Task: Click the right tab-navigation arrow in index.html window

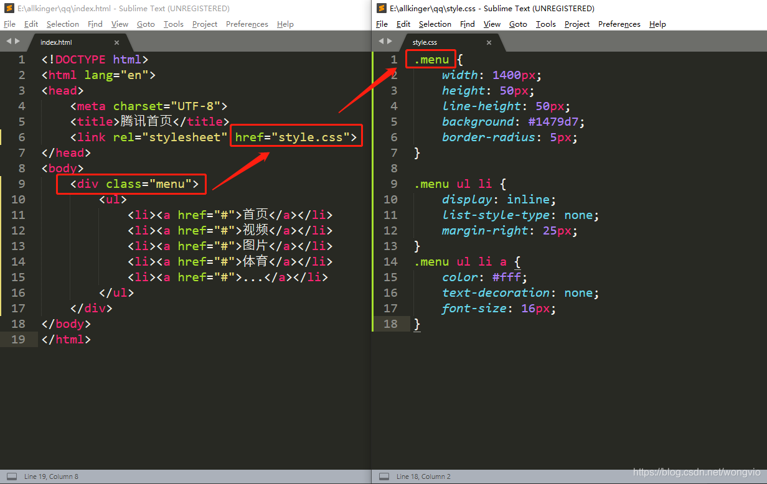Action: pos(17,41)
